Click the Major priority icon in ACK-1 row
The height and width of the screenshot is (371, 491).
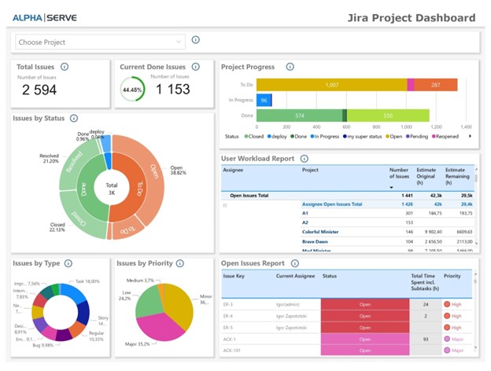coord(447,339)
